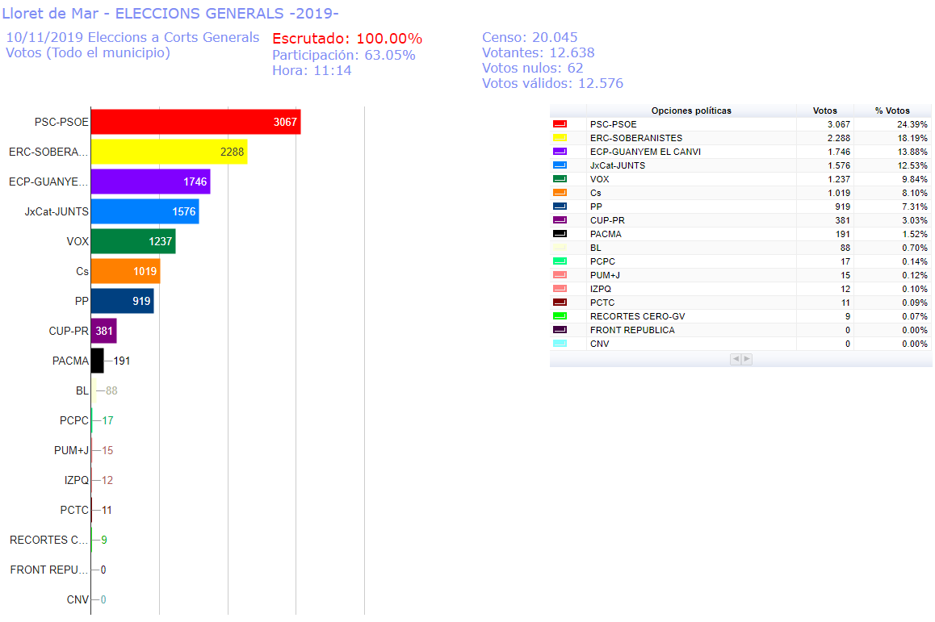Select the cyan CNV legend icon
This screenshot has height=622, width=935.
point(559,344)
